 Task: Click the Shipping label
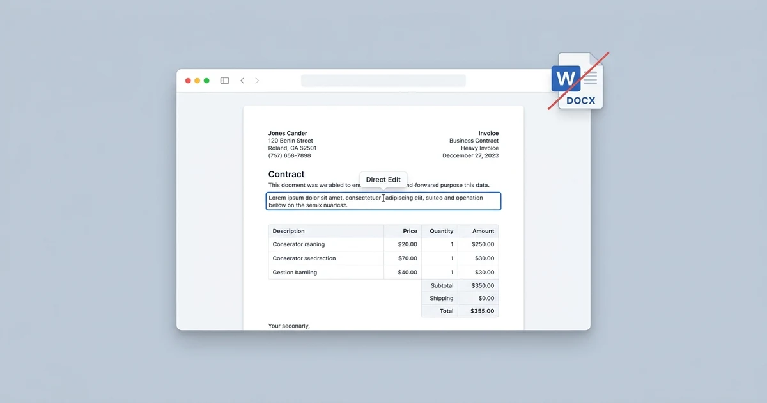point(442,298)
